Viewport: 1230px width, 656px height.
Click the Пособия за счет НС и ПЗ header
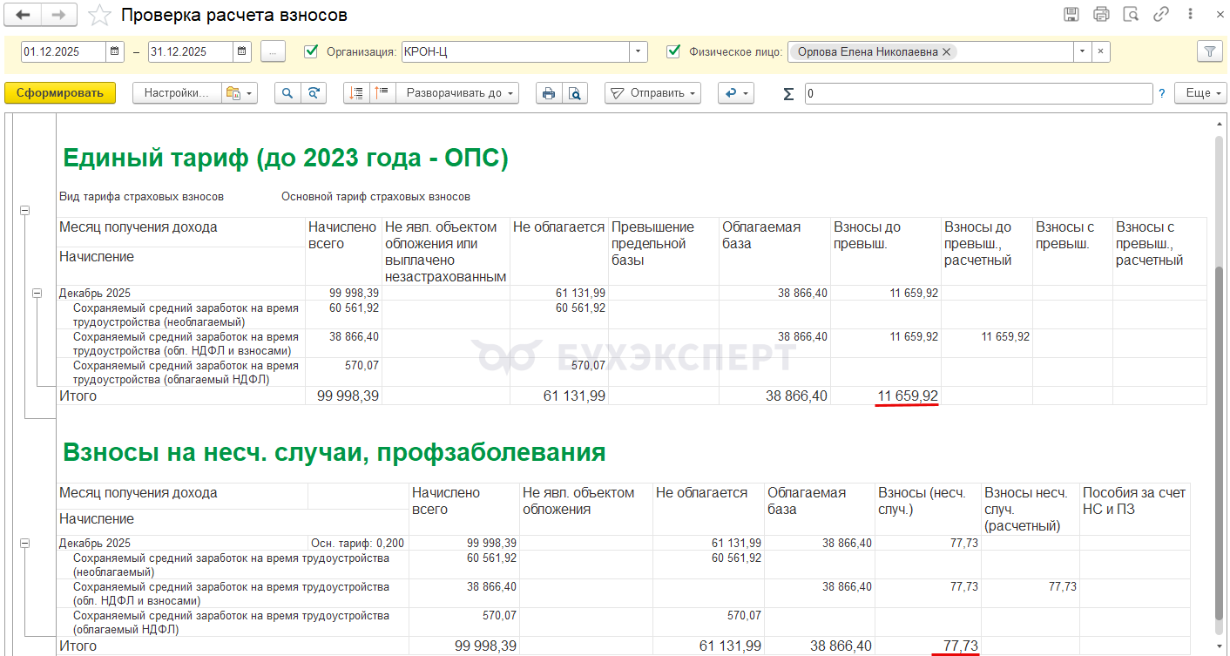pos(1135,510)
